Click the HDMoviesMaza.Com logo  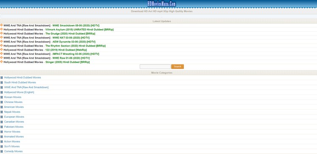click(161, 4)
